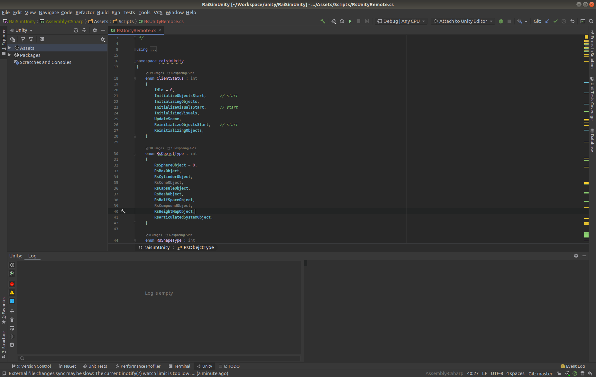Open Errors In Solution side tab
This screenshot has height=377, width=596.
coord(592,49)
